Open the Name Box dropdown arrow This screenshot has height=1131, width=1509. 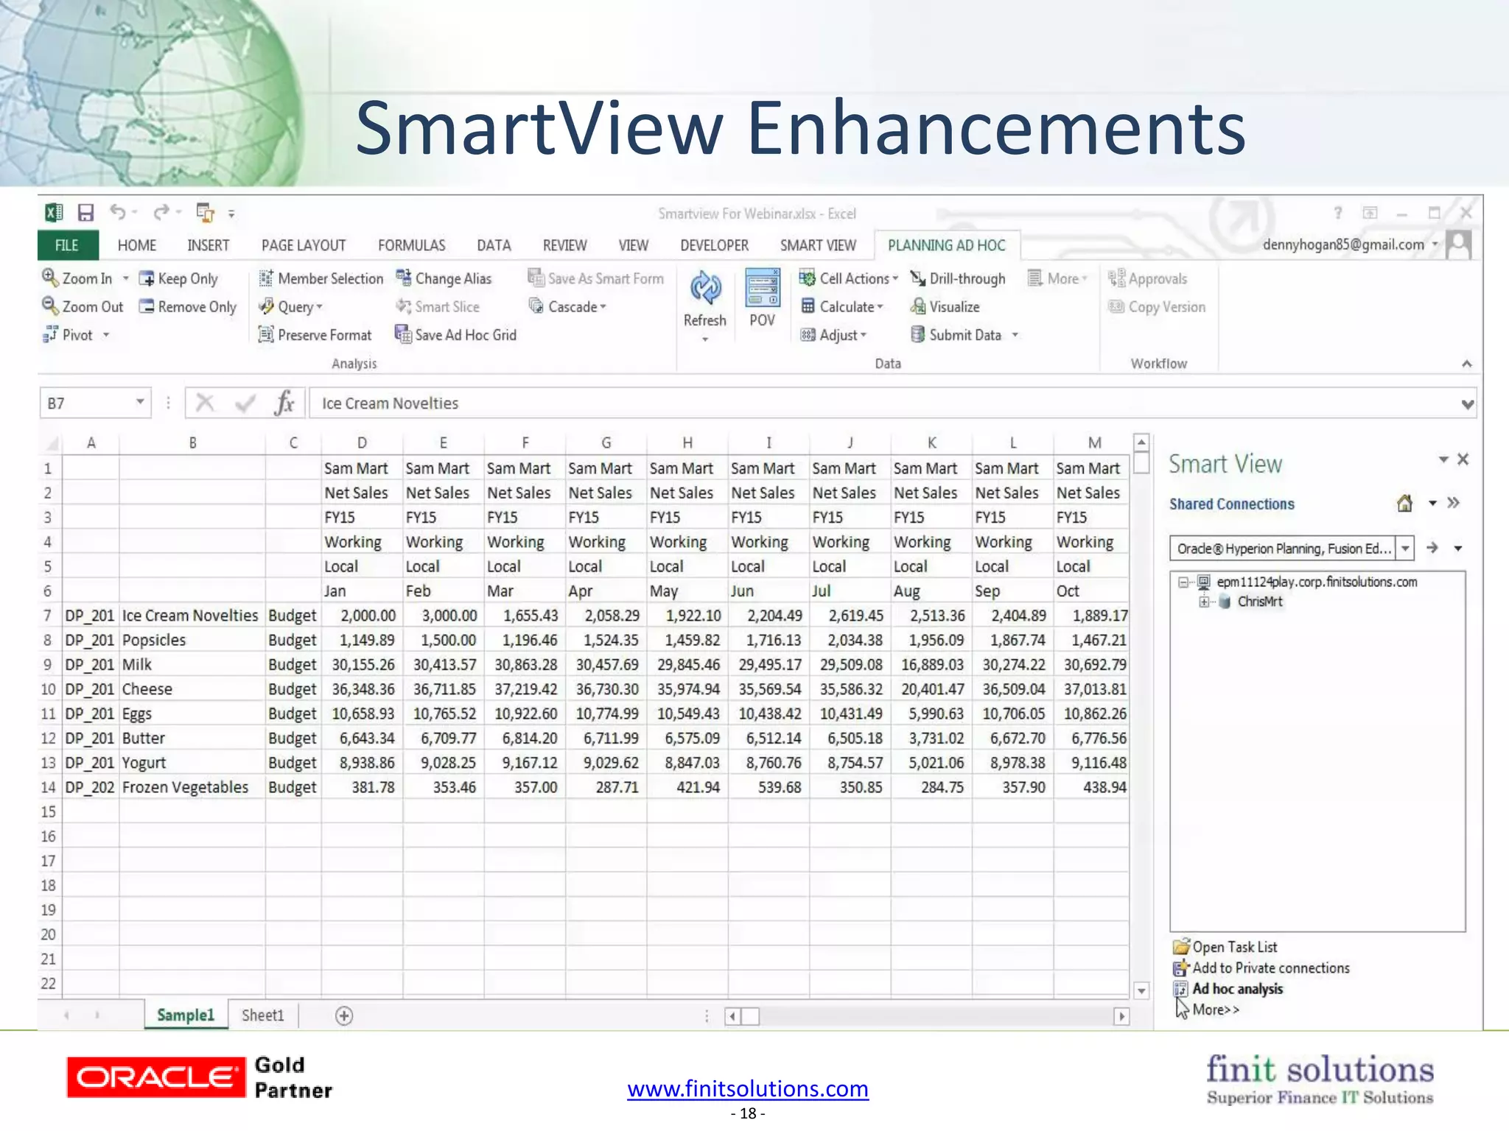pyautogui.click(x=139, y=402)
